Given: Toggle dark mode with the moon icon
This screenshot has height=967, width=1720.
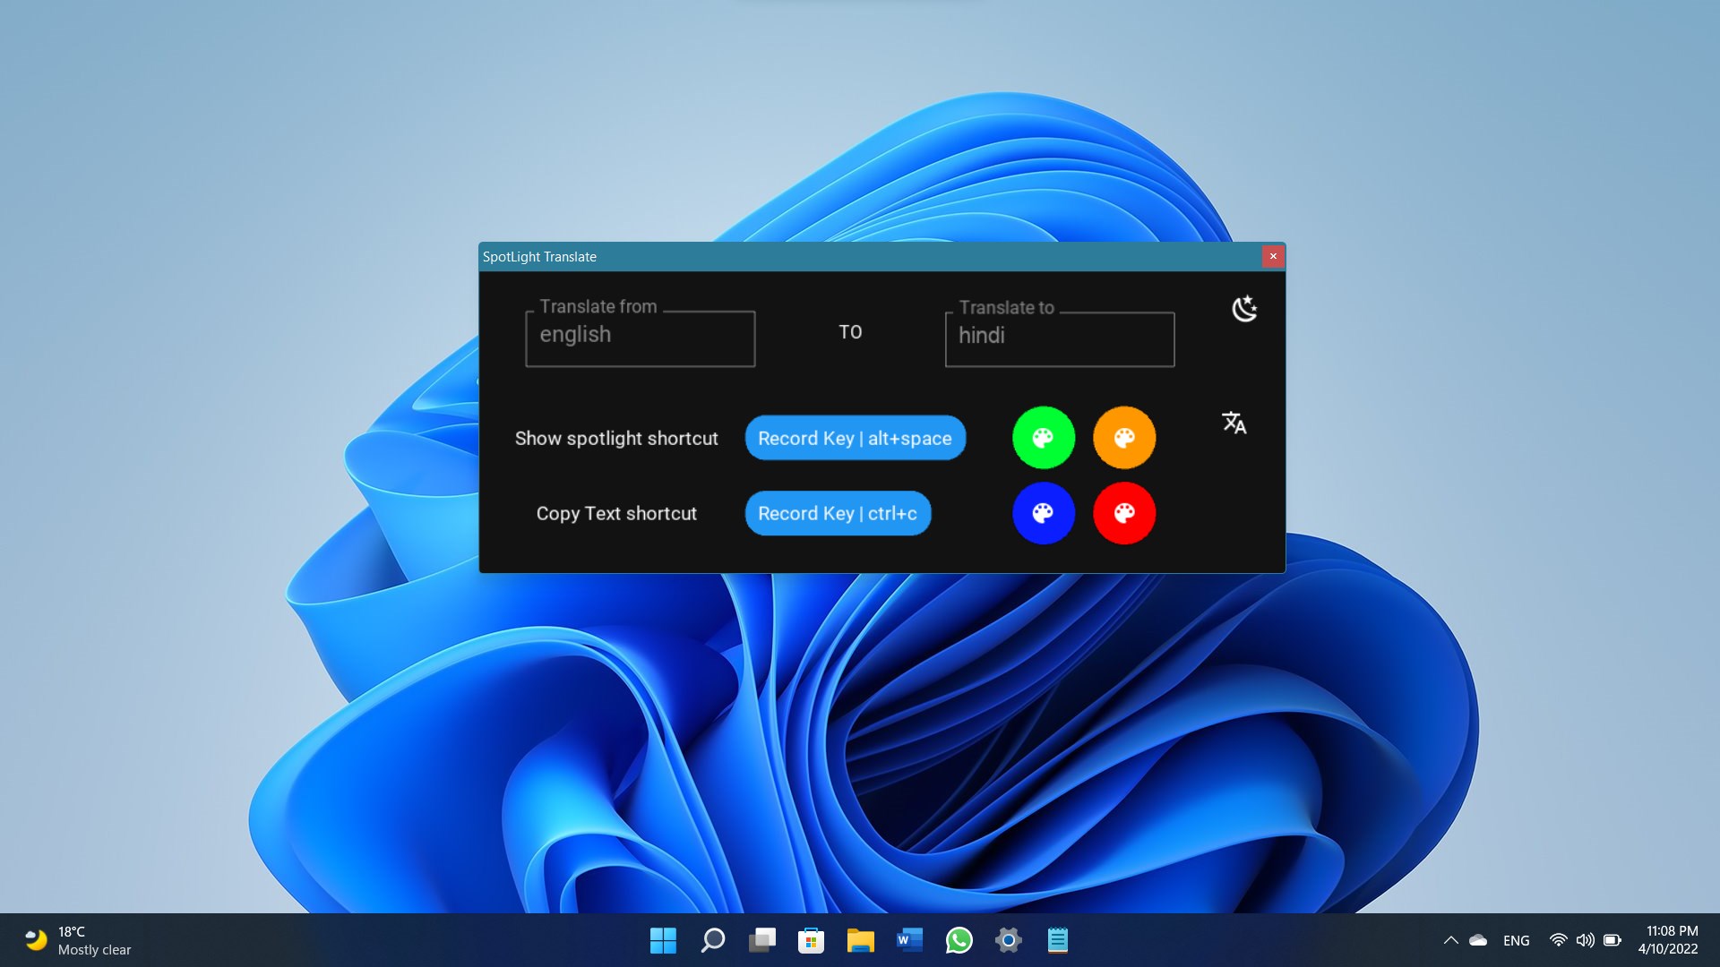Looking at the screenshot, I should (1244, 309).
